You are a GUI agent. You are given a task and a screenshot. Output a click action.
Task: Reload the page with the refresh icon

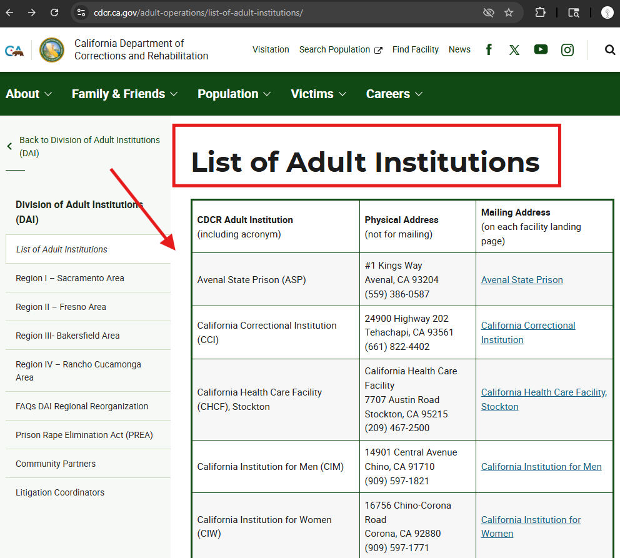pos(54,12)
